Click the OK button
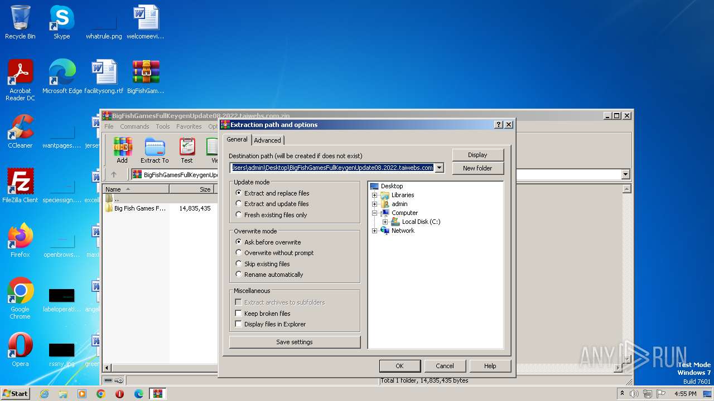Screen dimensions: 714x401 pos(399,366)
